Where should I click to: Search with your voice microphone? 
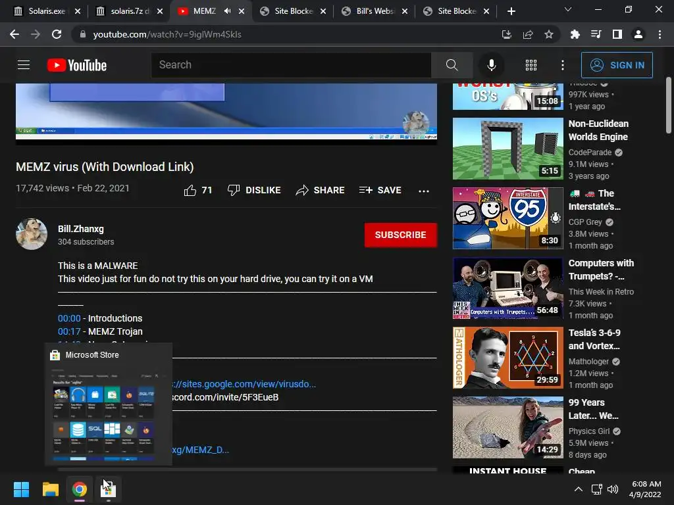(491, 65)
